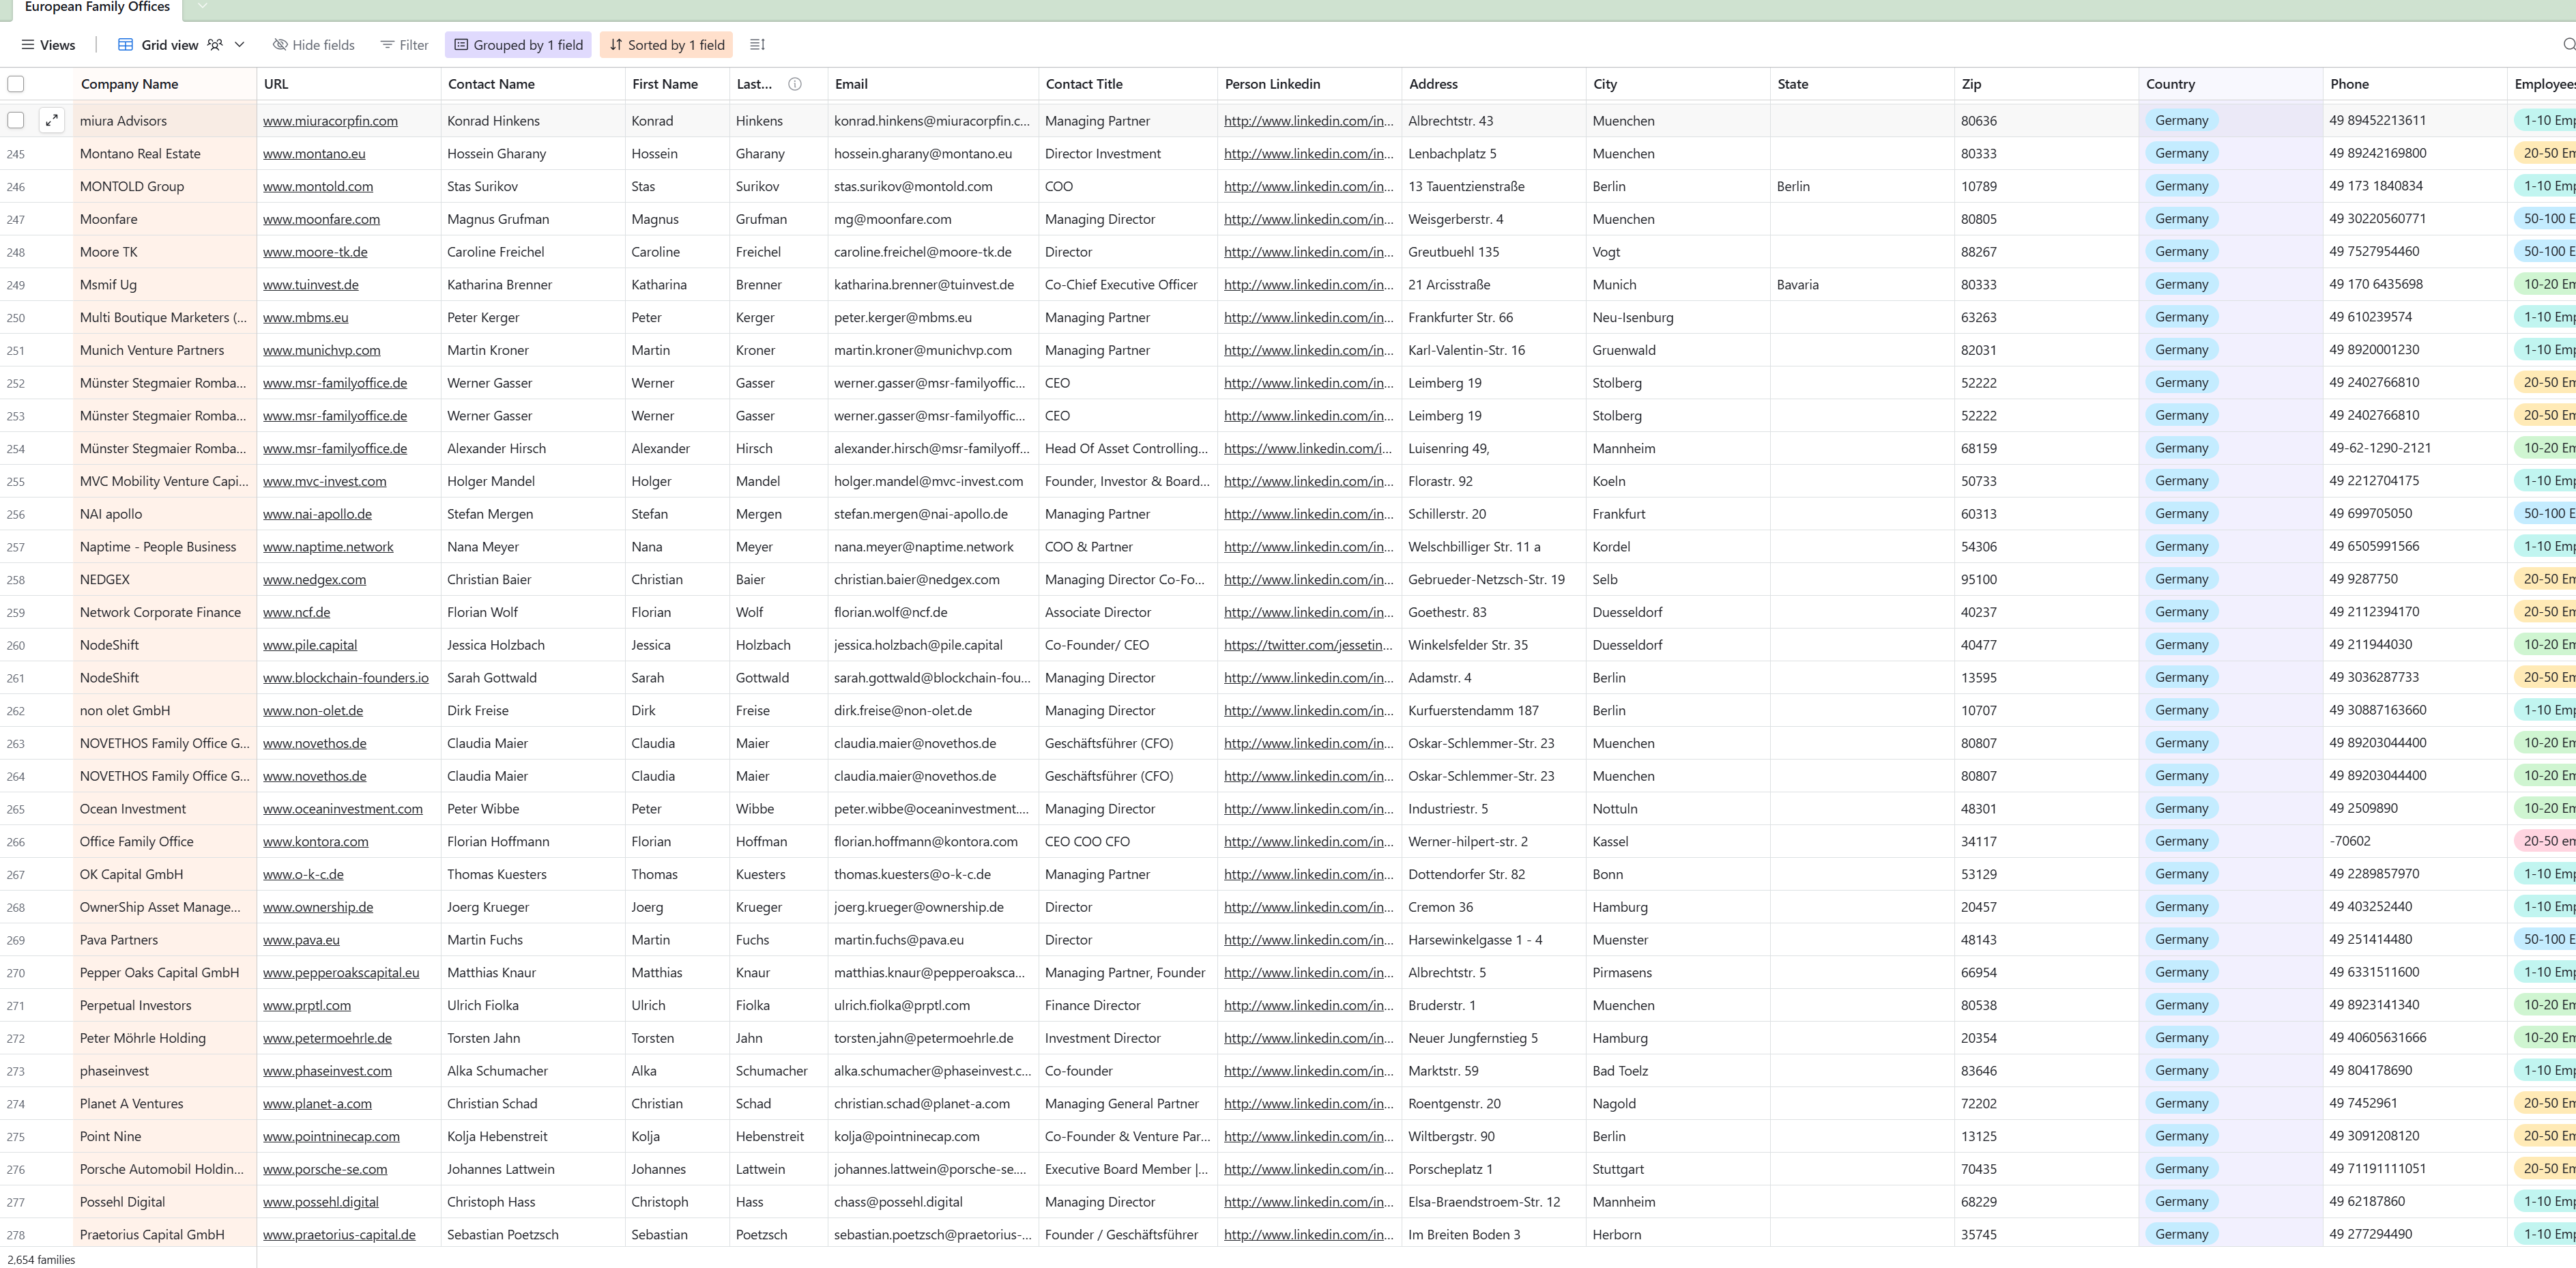
Task: Open Grouped by 1 field options
Action: [x=518, y=45]
